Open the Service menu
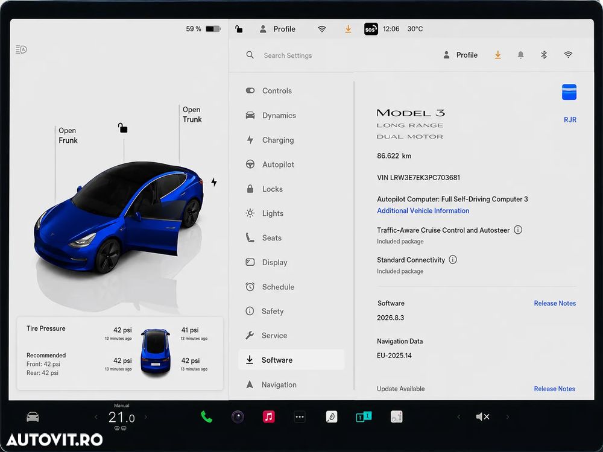Viewport: 603px width, 452px height. click(291, 336)
